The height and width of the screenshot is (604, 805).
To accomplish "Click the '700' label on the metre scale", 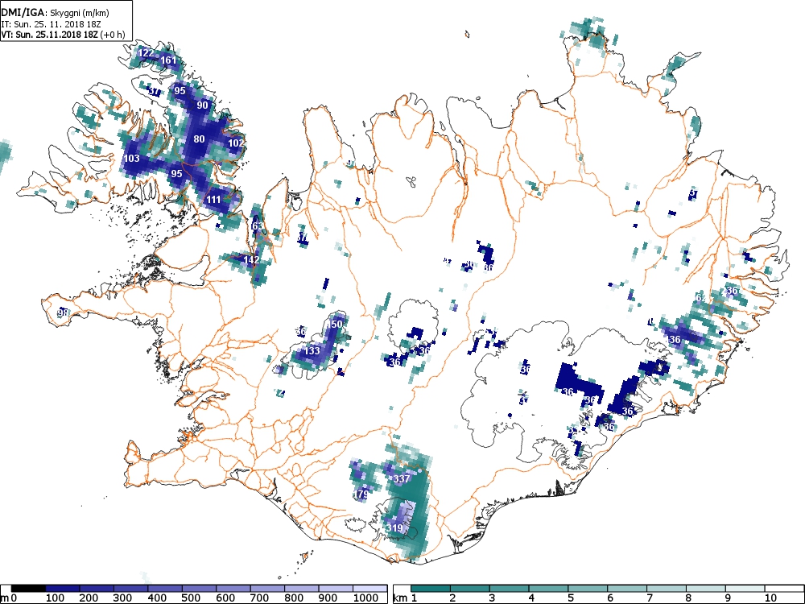I will [259, 598].
